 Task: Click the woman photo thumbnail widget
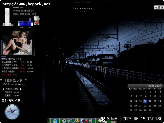(x=17, y=43)
